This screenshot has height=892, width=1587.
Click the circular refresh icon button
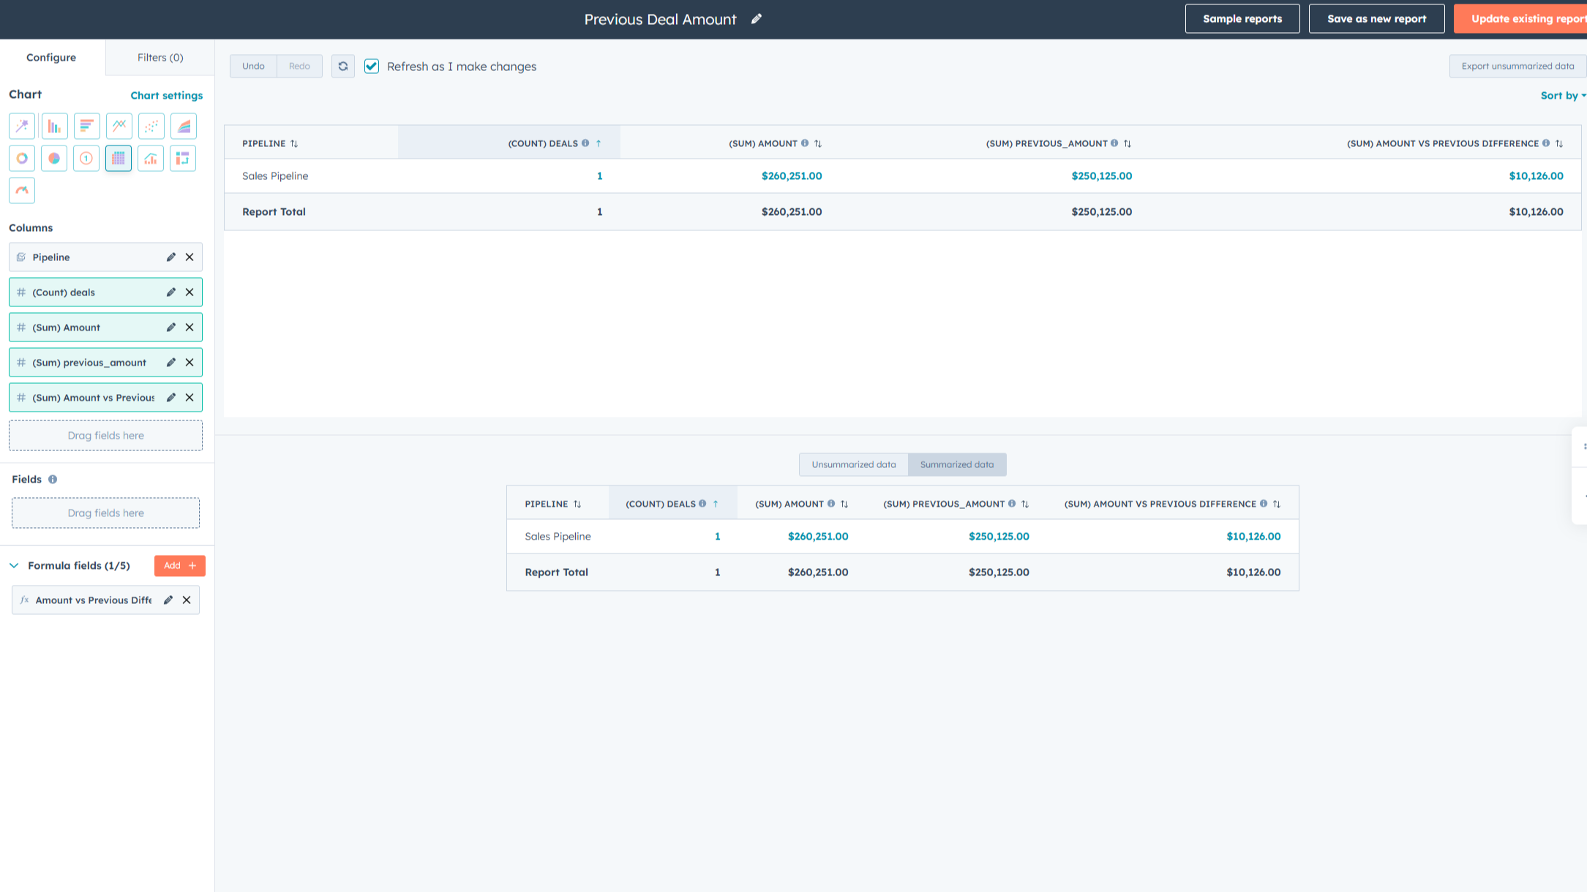(x=343, y=66)
